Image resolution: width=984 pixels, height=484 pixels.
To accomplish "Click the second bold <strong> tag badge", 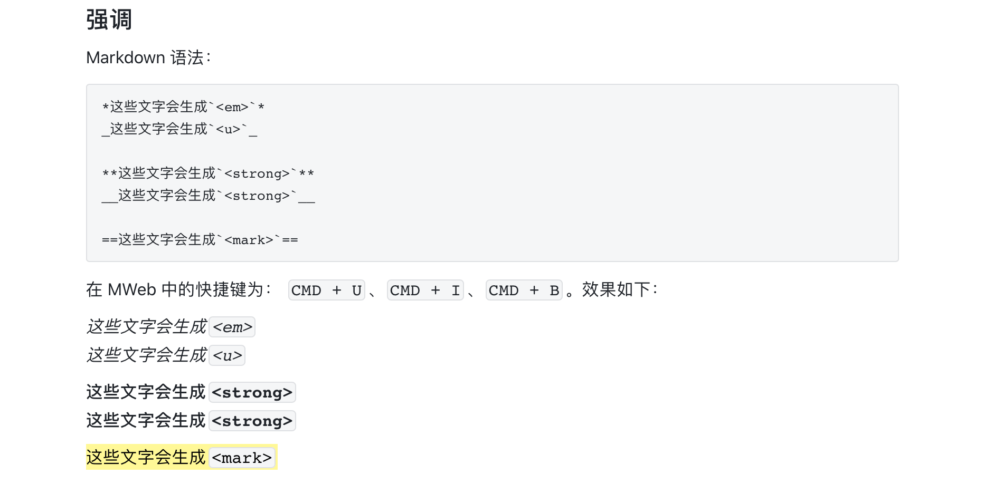I will (x=252, y=421).
